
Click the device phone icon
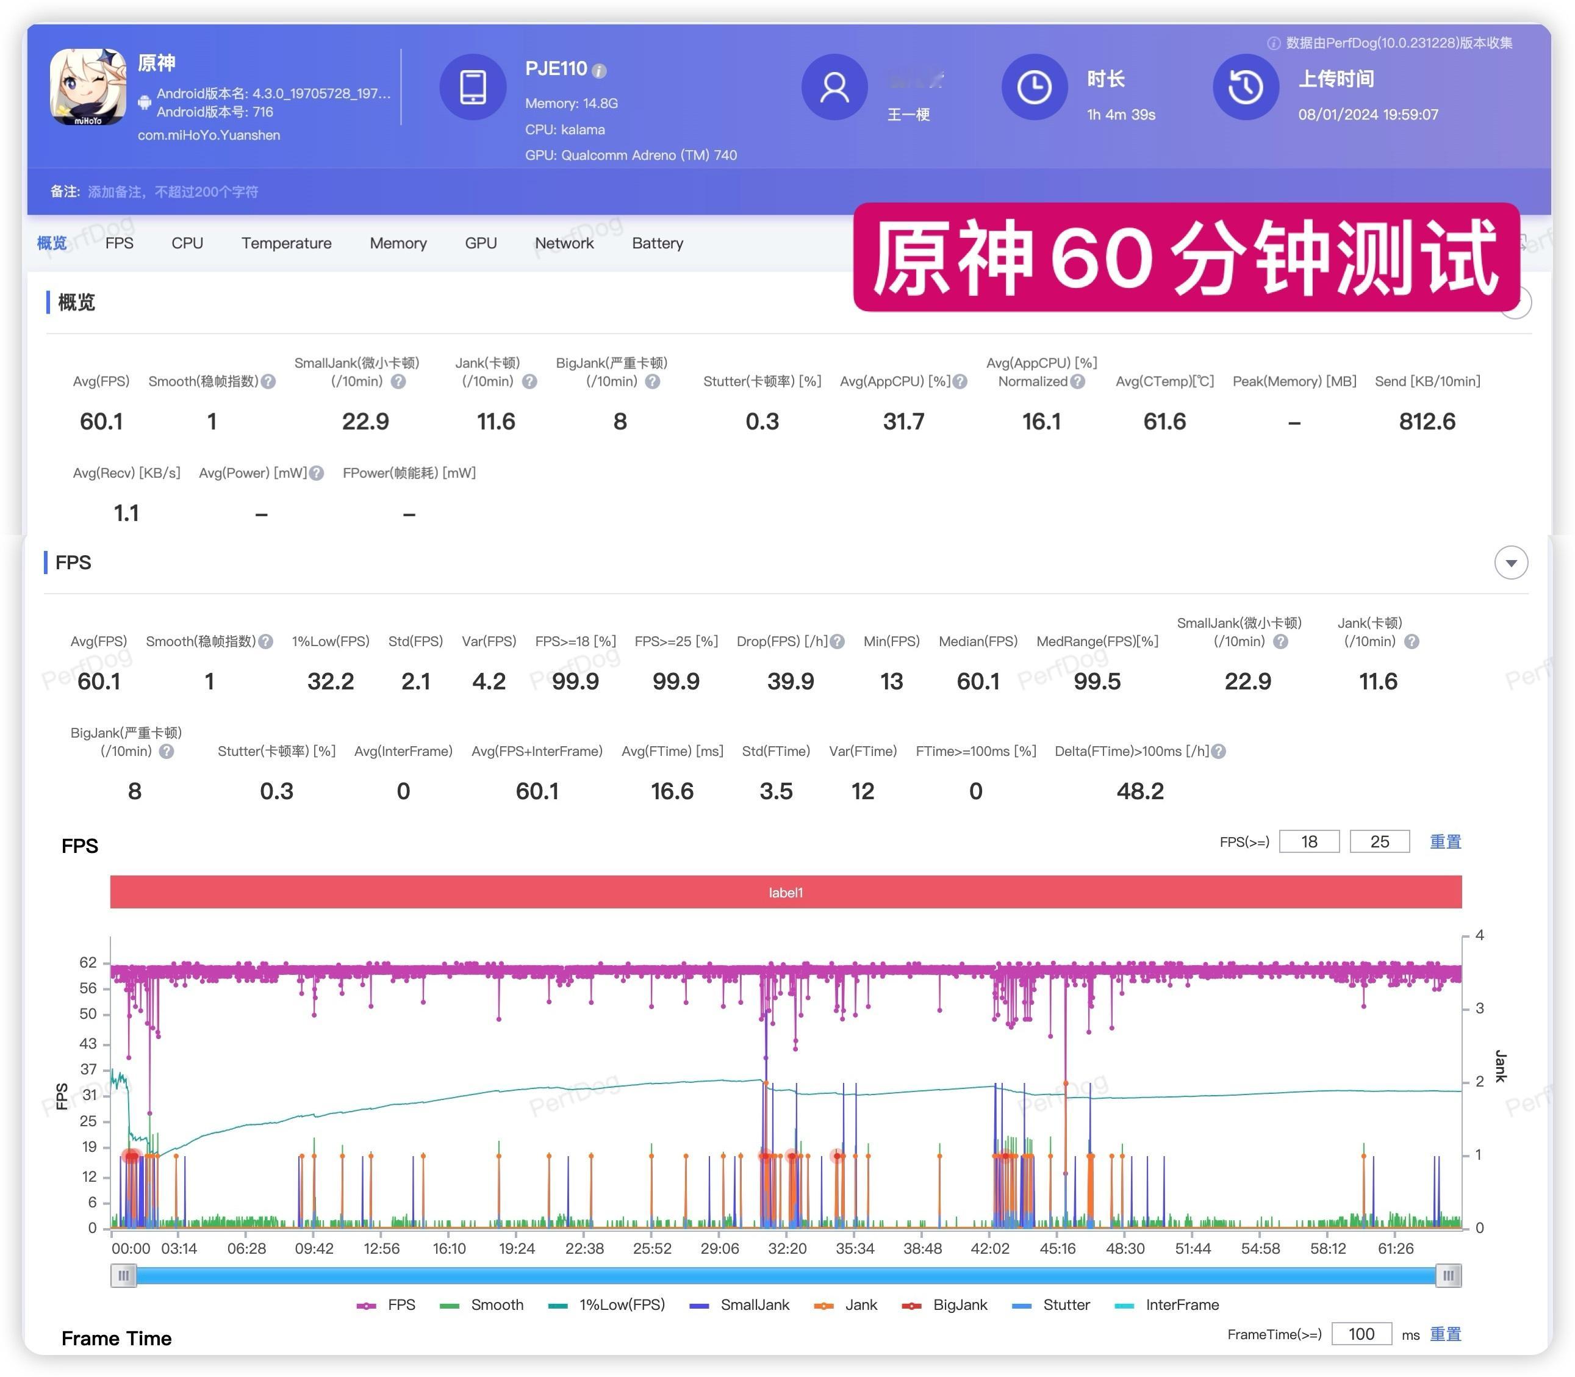pyautogui.click(x=473, y=87)
